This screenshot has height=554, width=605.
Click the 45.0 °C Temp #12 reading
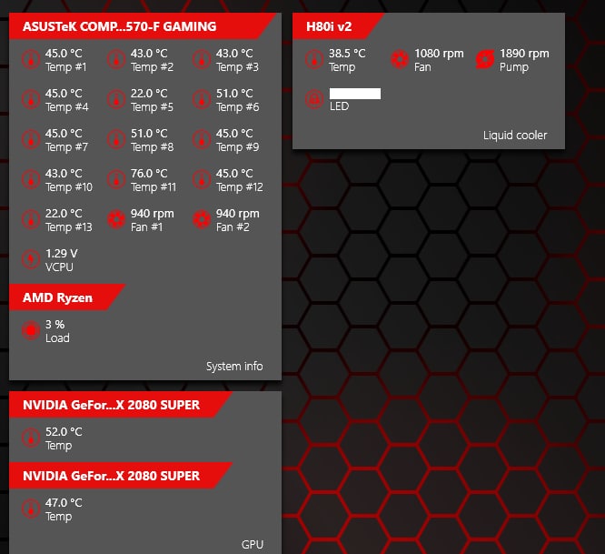coord(234,173)
